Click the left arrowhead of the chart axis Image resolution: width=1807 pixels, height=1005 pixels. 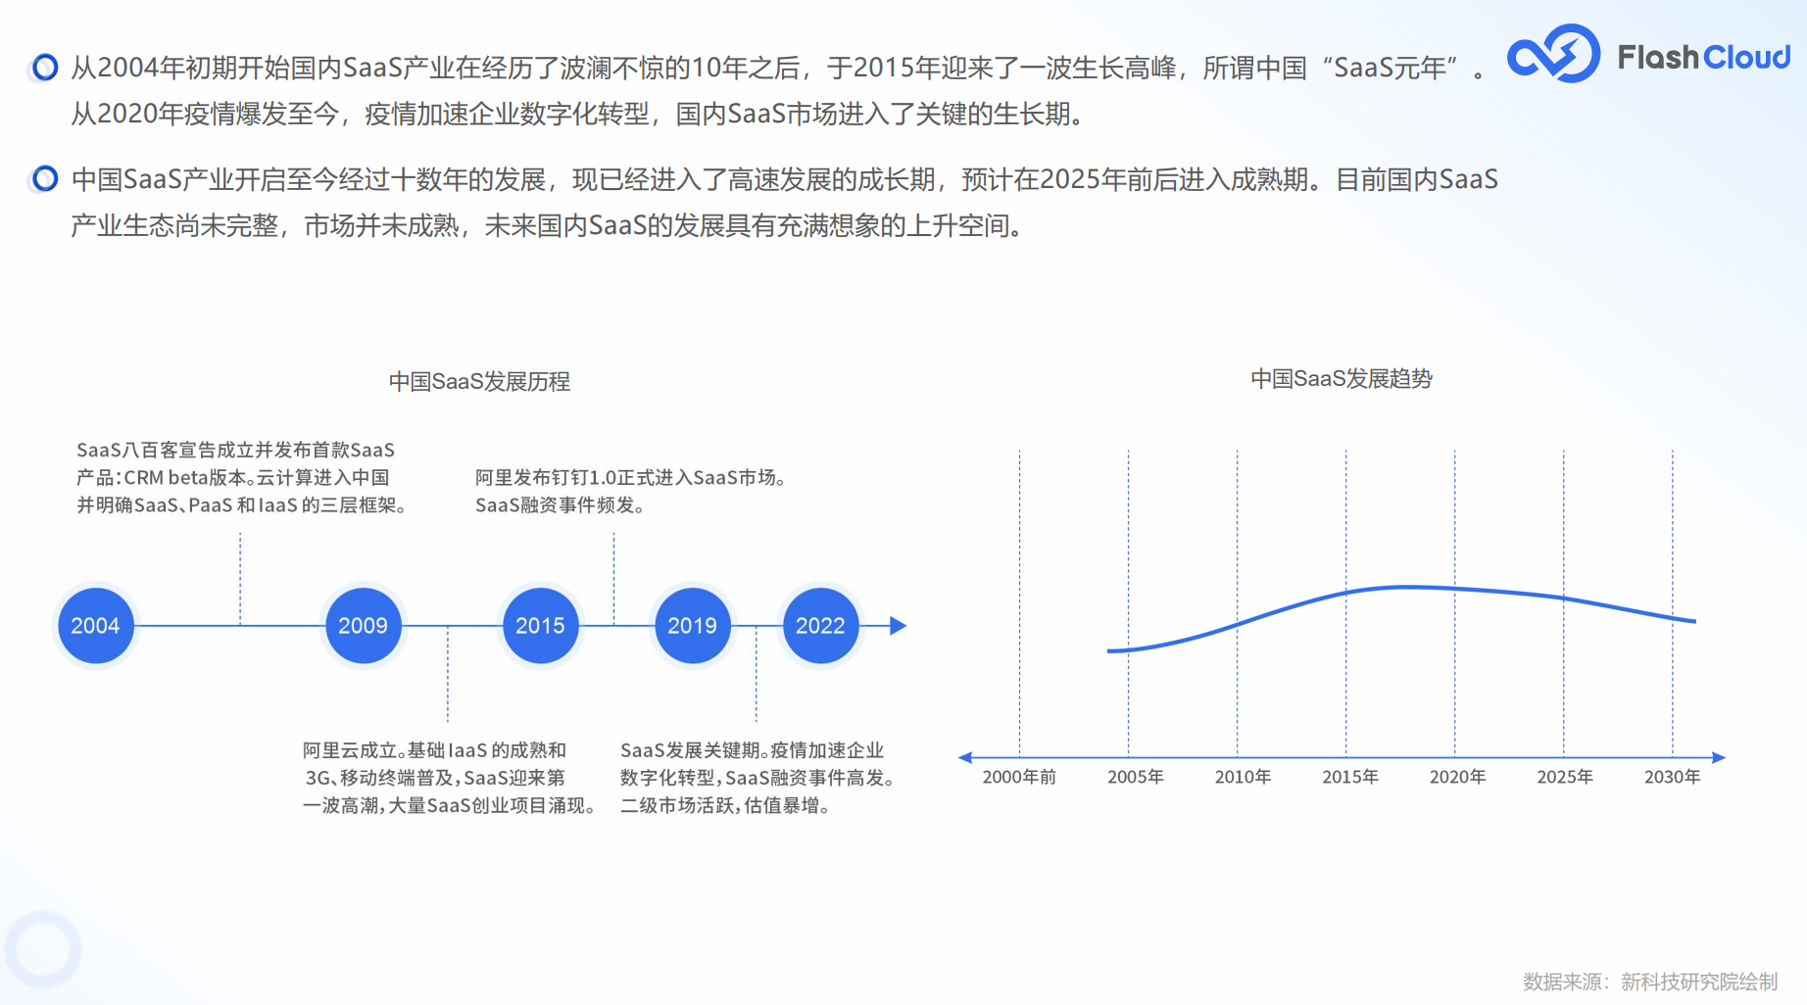[x=966, y=757]
